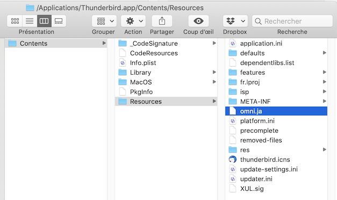Expand arrow next to META-INF
Viewport: 337px width, 200px height.
coord(325,101)
